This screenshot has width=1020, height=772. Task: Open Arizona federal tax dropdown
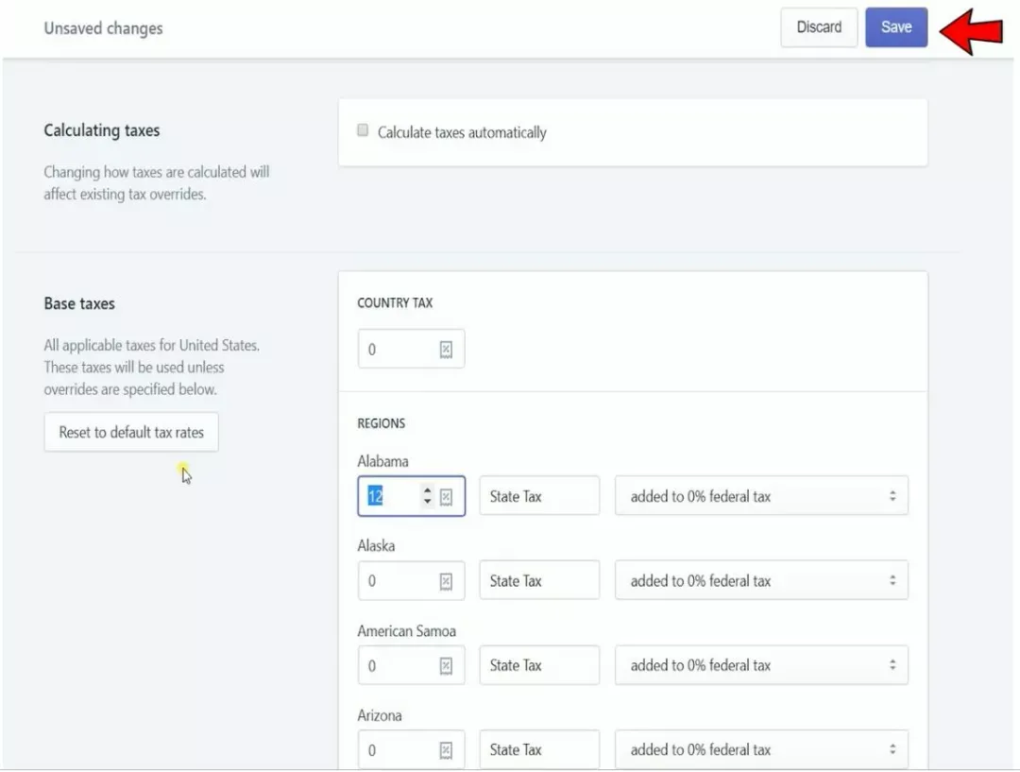click(761, 749)
